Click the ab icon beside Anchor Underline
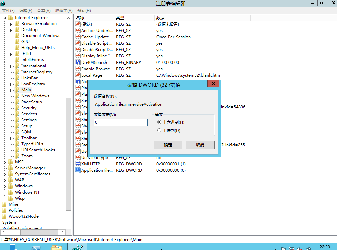 coord(79,30)
